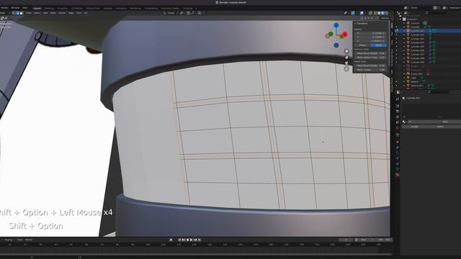Switch to rendered shading
This screenshot has height=259, width=461.
click(387, 13)
